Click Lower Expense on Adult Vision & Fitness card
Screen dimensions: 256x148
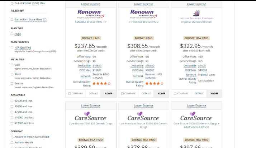click(x=196, y=106)
